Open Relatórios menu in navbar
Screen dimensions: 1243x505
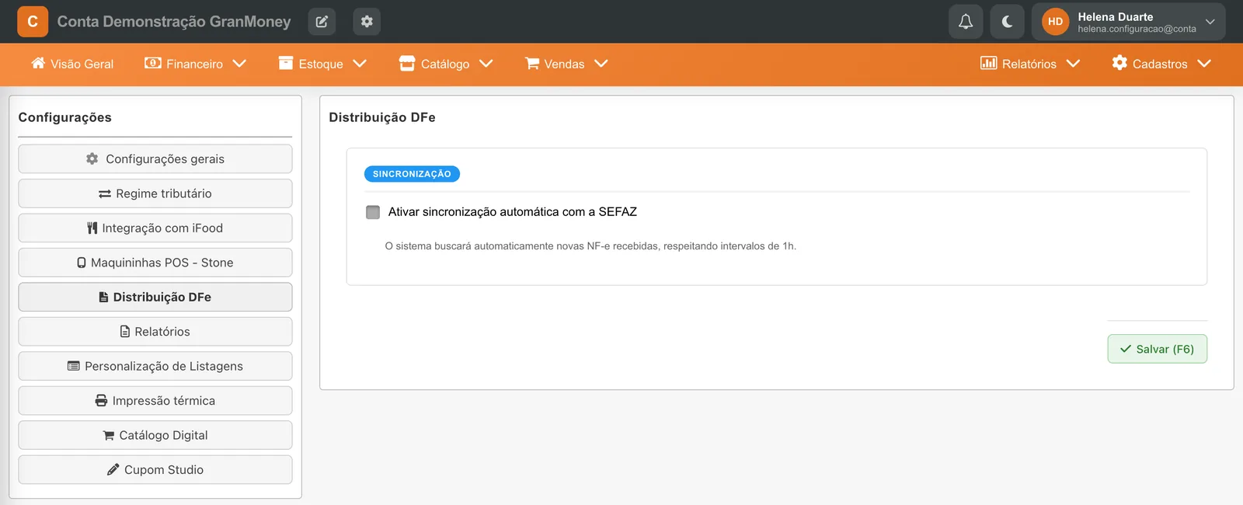click(1030, 64)
